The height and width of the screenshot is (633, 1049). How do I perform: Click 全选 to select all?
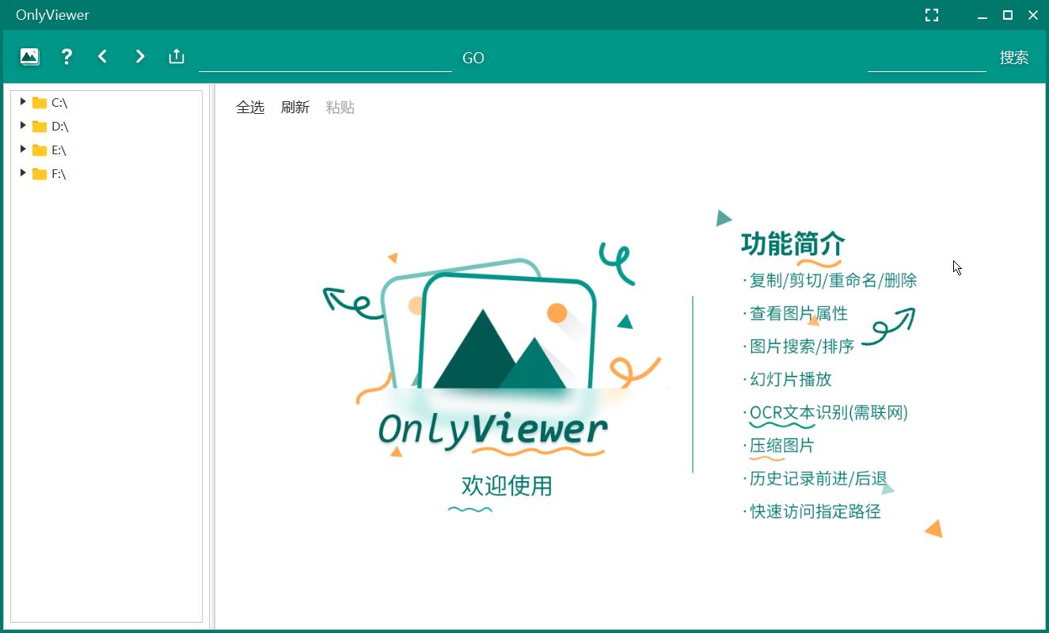click(x=250, y=108)
